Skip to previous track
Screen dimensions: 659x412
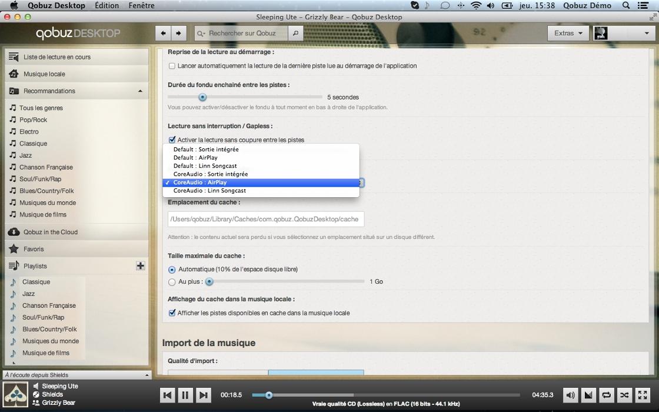[x=167, y=395]
